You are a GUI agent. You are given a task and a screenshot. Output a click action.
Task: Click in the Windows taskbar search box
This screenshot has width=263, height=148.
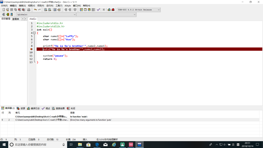tap(37, 144)
